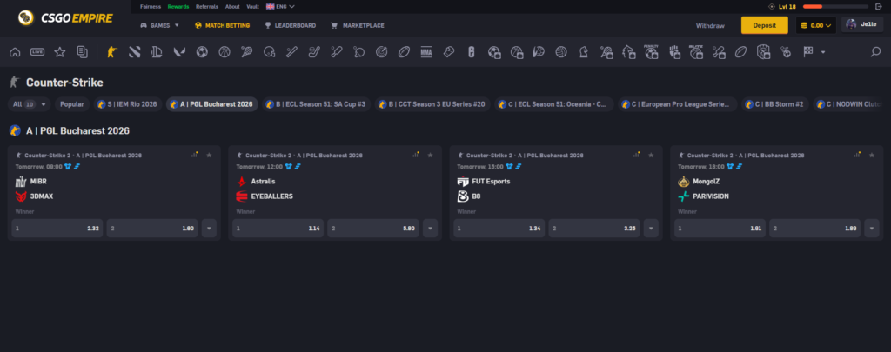This screenshot has height=352, width=891.
Task: Open the Marketplace page
Action: tap(358, 25)
